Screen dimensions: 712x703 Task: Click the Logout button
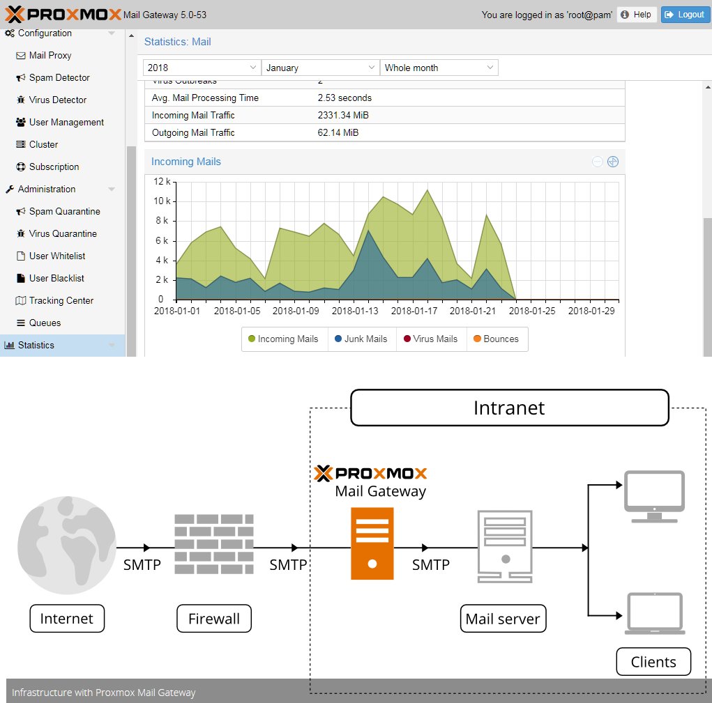pos(686,15)
